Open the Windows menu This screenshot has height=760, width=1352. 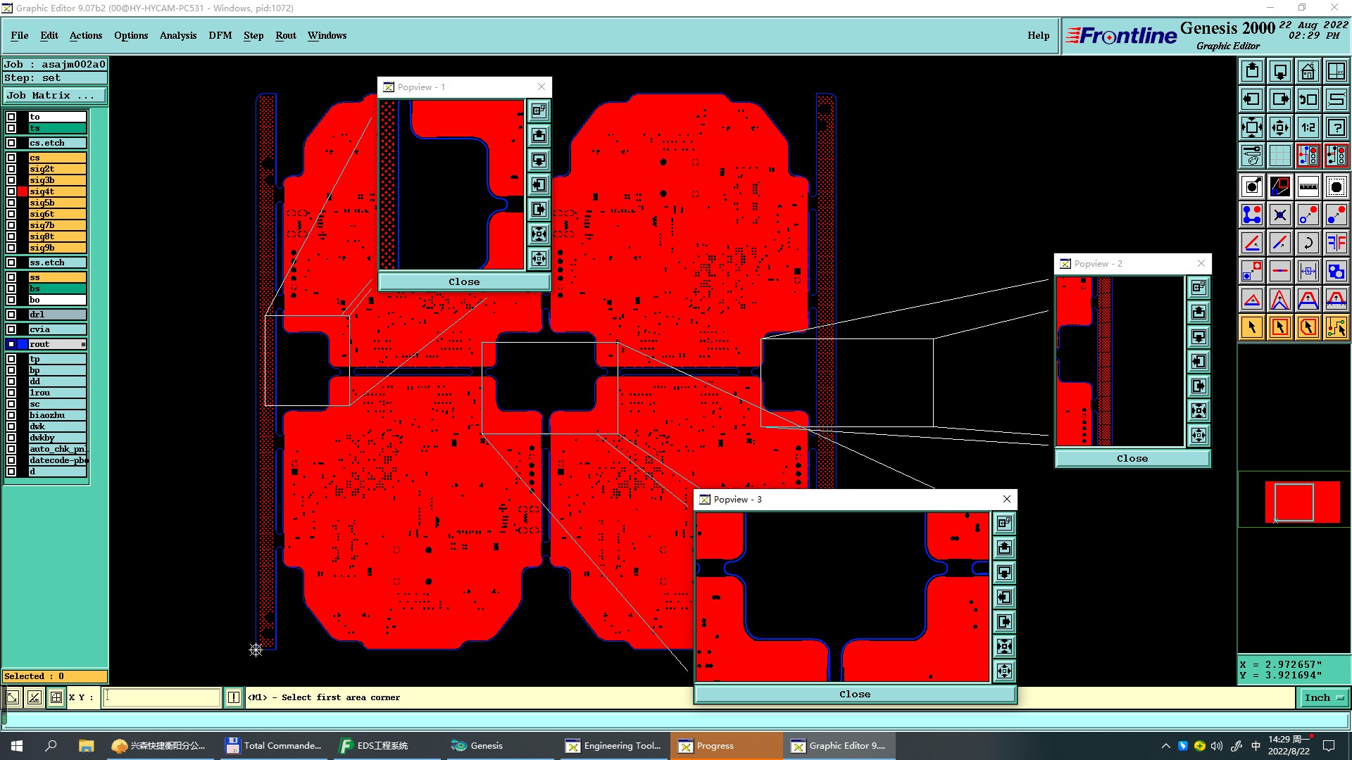click(x=327, y=35)
